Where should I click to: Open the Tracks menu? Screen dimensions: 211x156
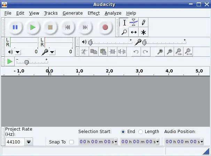(x=51, y=13)
